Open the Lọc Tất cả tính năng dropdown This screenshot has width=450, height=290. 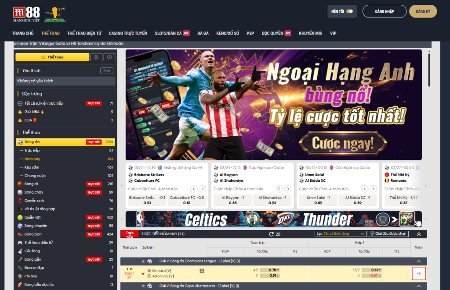341,233
